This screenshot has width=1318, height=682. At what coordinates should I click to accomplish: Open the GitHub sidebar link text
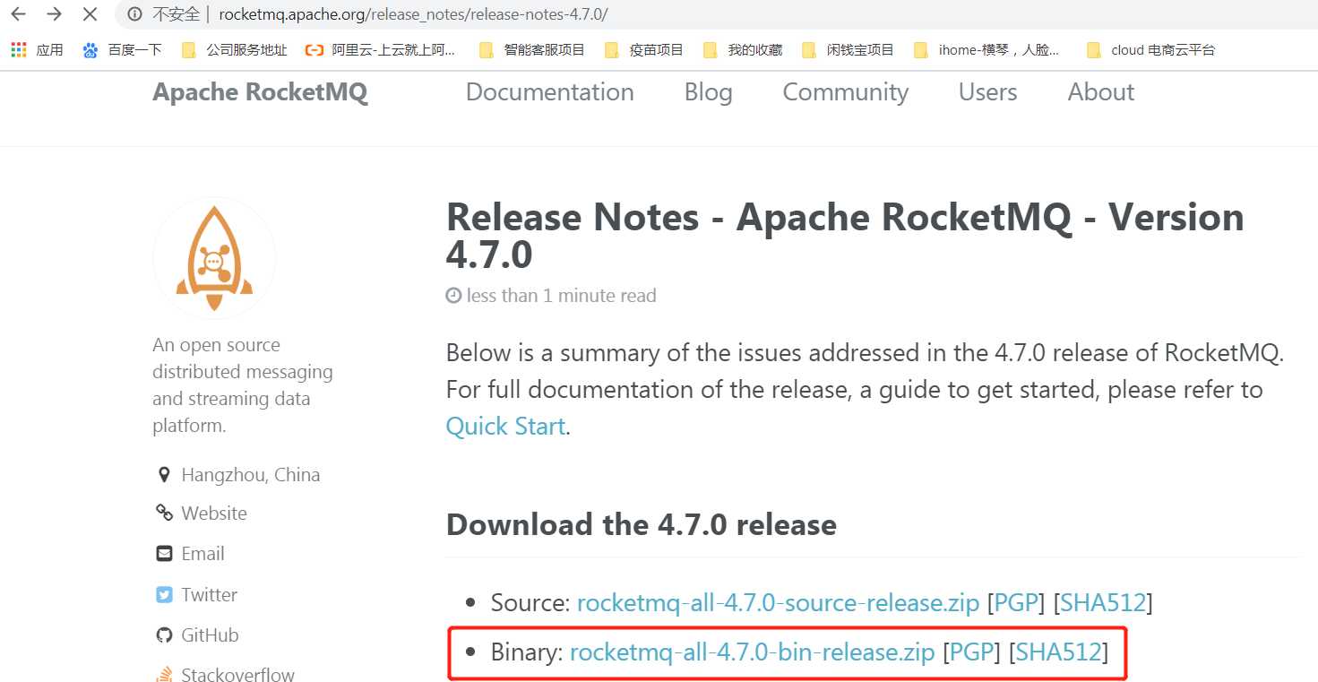(210, 635)
